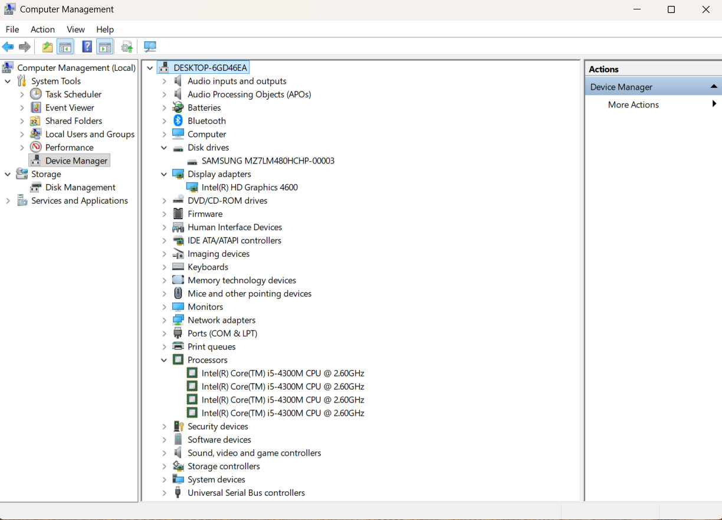Collapse the System Tools tree node
Image resolution: width=722 pixels, height=520 pixels.
[x=8, y=81]
